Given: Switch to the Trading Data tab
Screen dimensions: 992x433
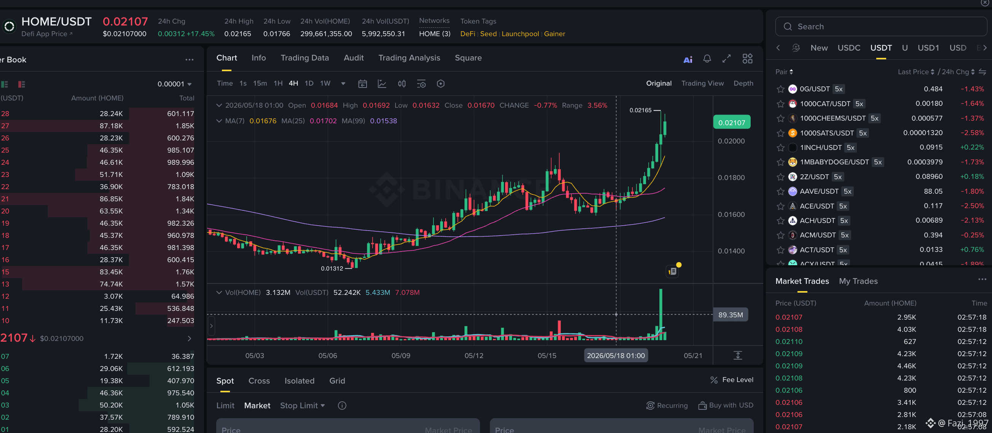Looking at the screenshot, I should click(305, 58).
